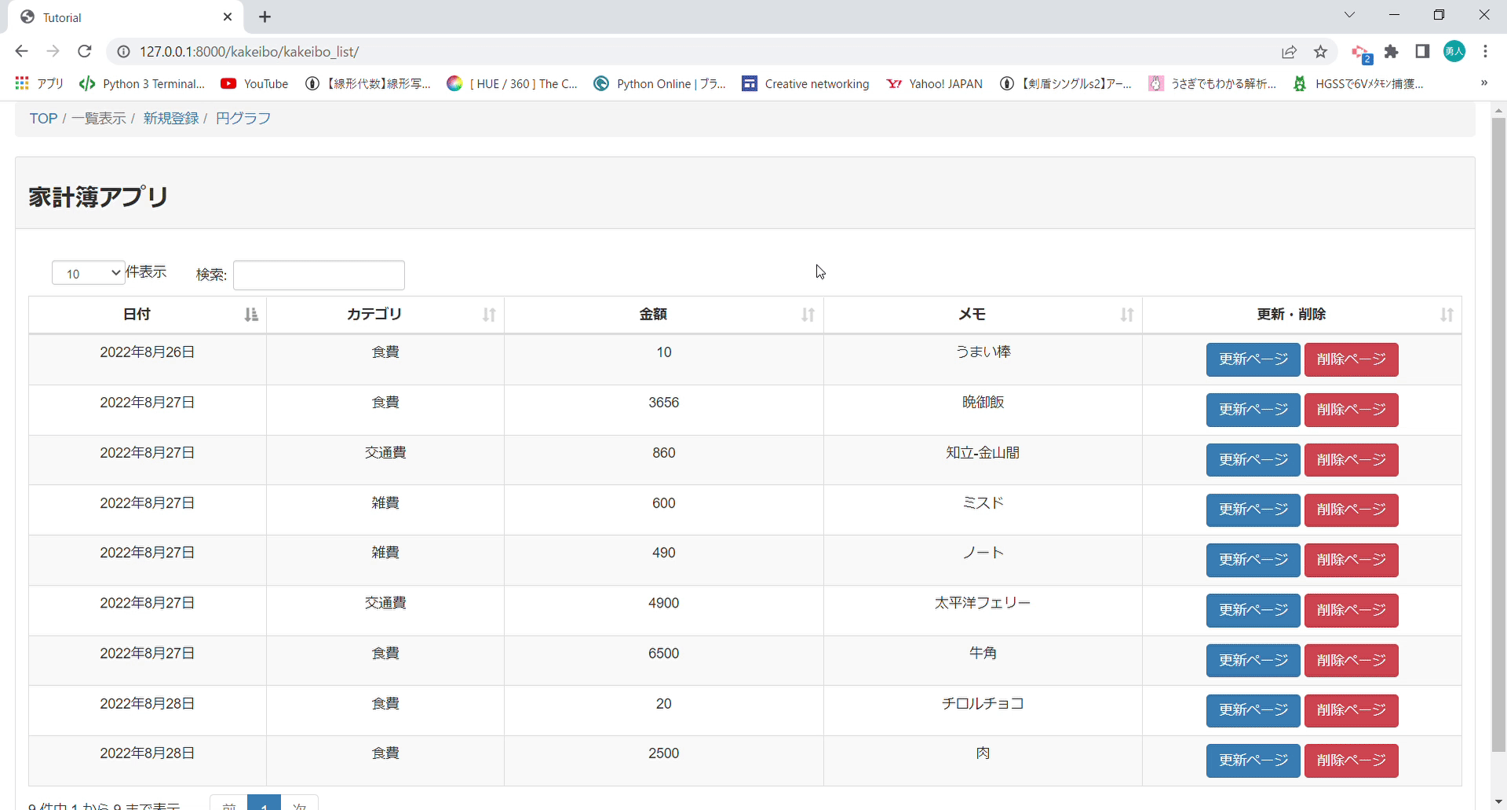Screen dimensions: 1507x810
Task: Click 更新ページ for the ノート row
Action: (1253, 560)
